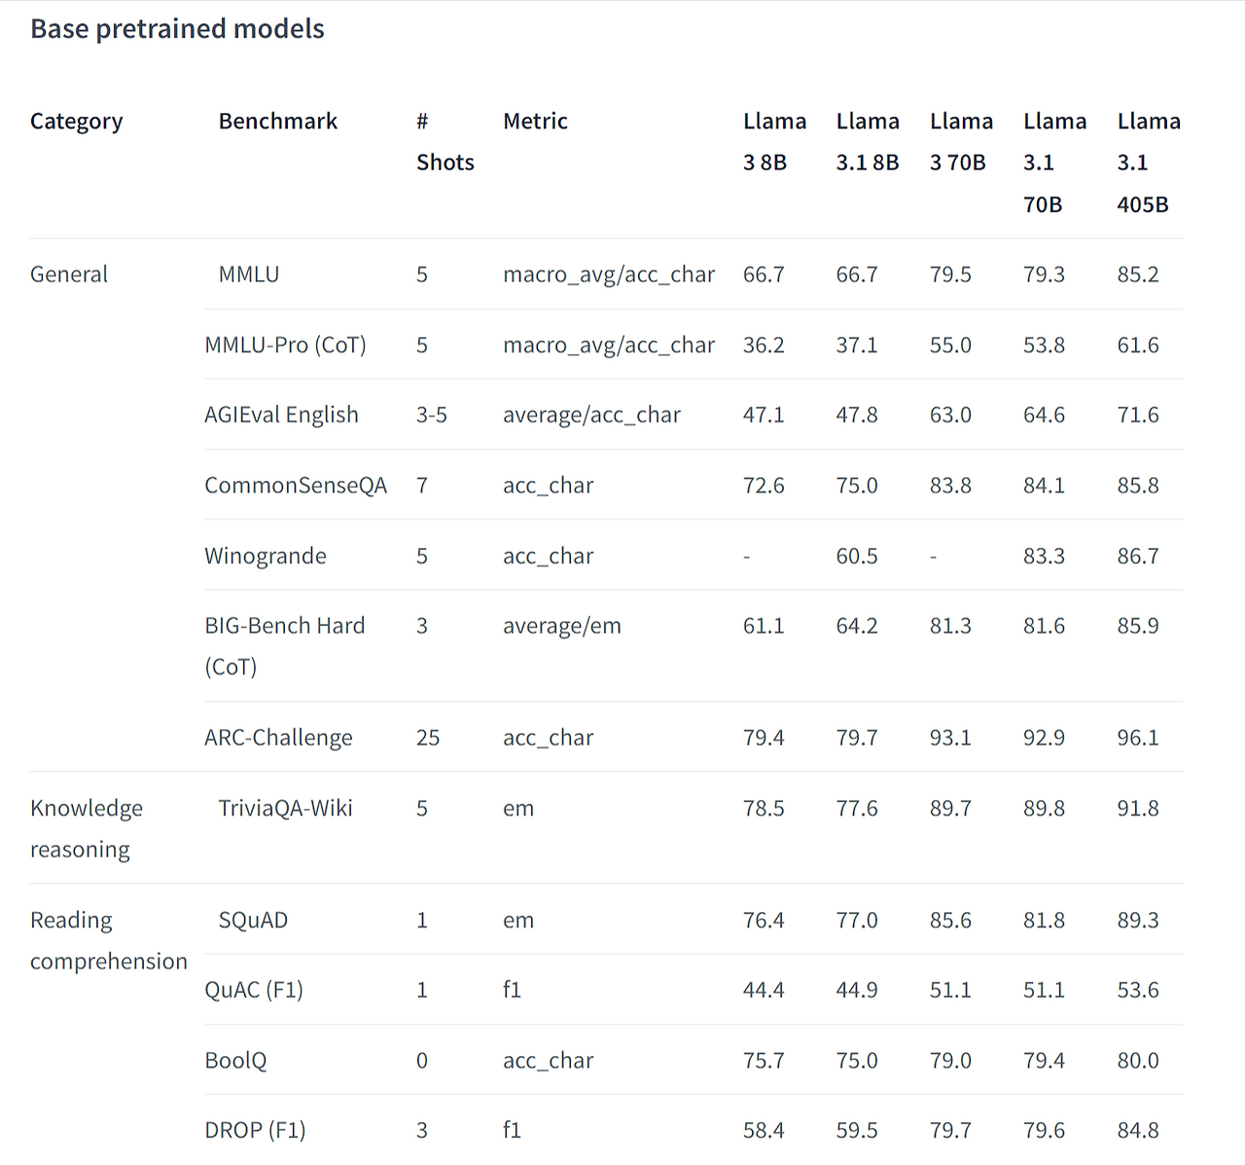The height and width of the screenshot is (1165, 1245).
Task: Select the BoolQ benchmark name
Action: 235,1061
